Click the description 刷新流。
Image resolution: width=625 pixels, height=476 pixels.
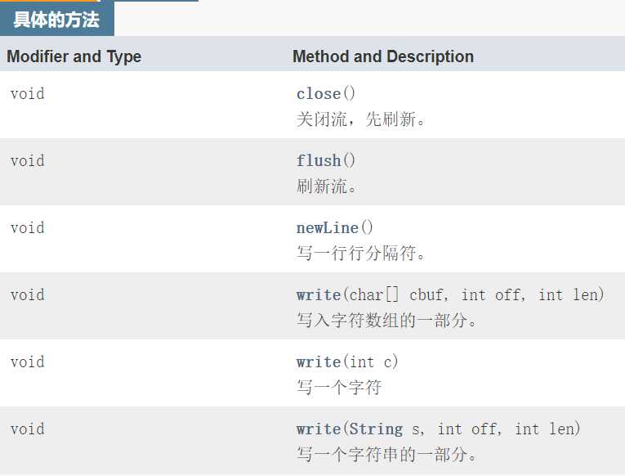[327, 186]
